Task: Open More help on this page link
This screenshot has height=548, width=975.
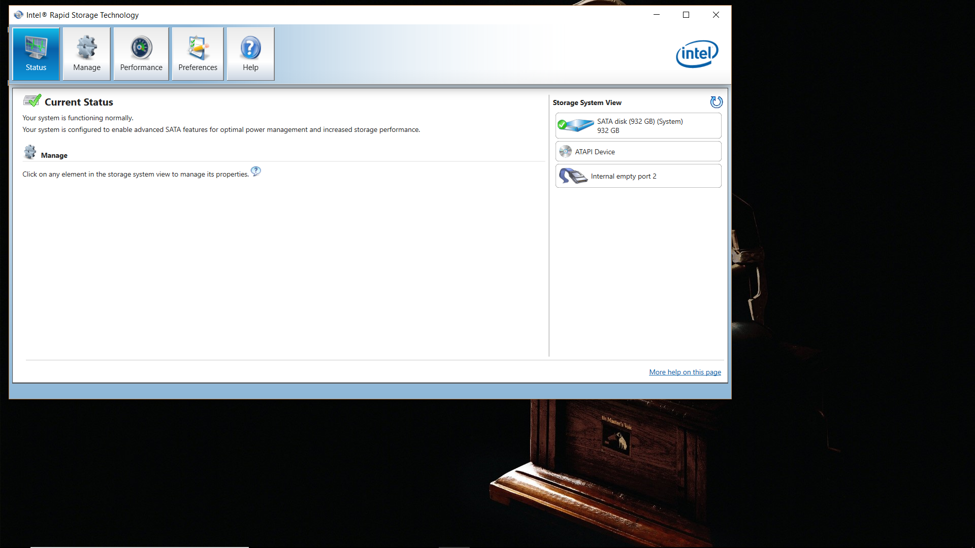Action: coord(685,372)
